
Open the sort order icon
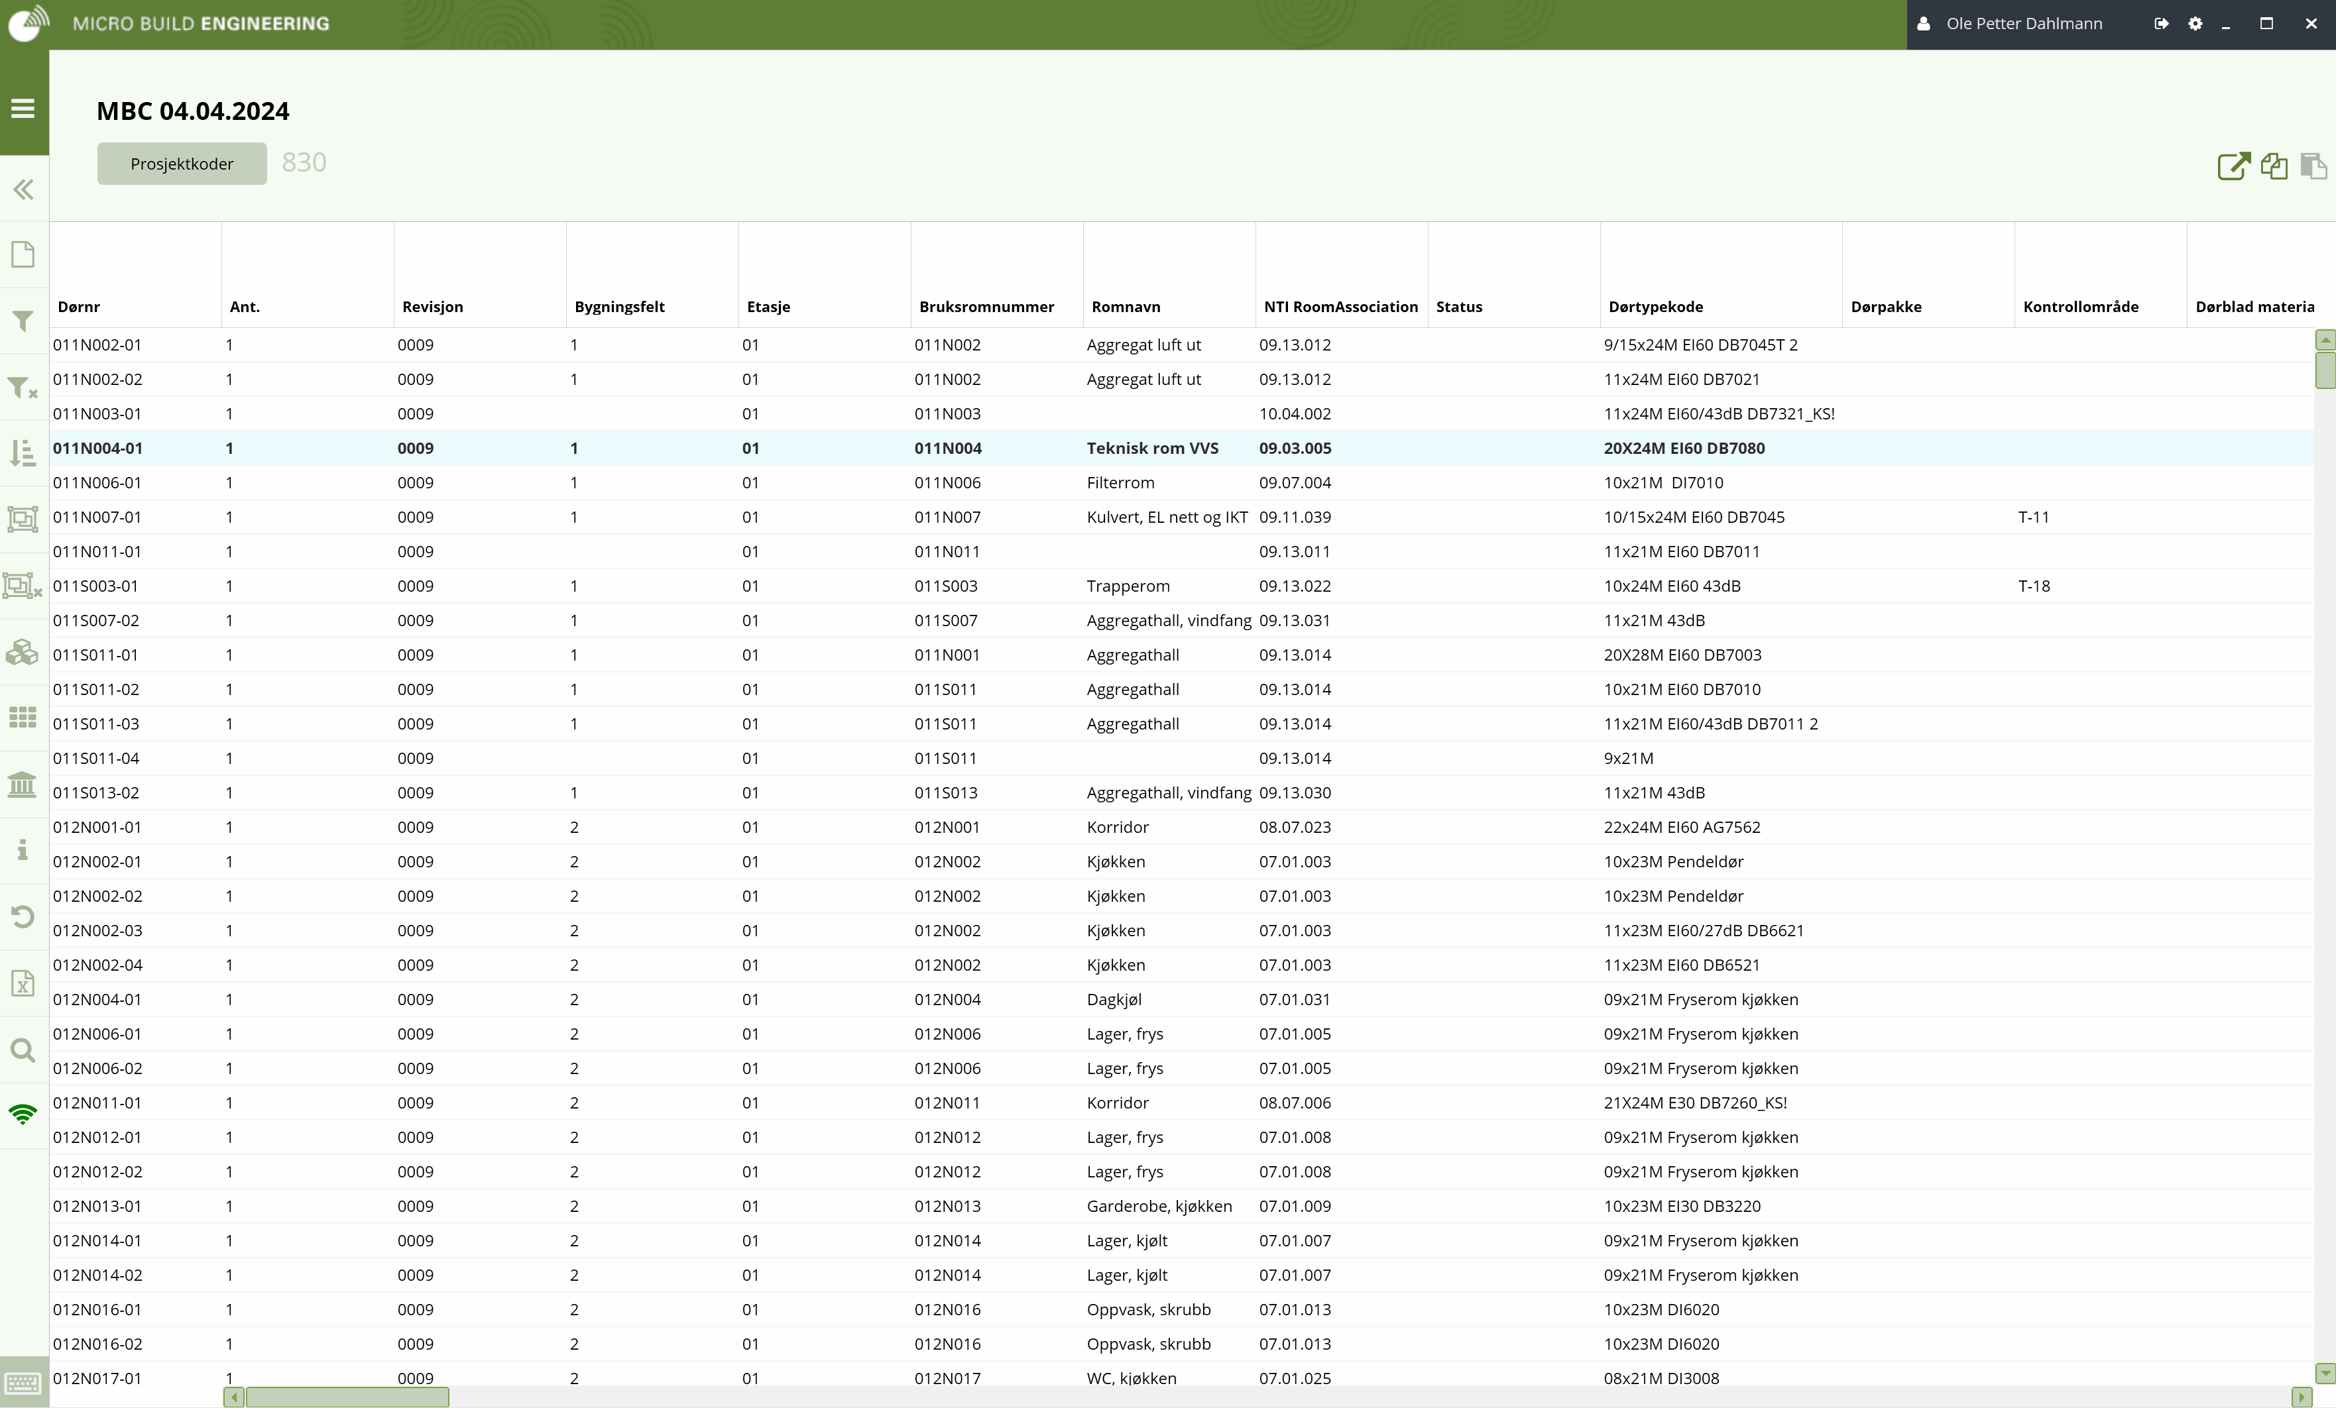(23, 453)
